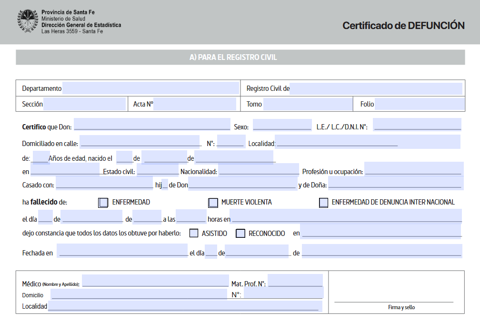Click the Profesión u ocupación field
The image size is (480, 332).
pos(414,169)
